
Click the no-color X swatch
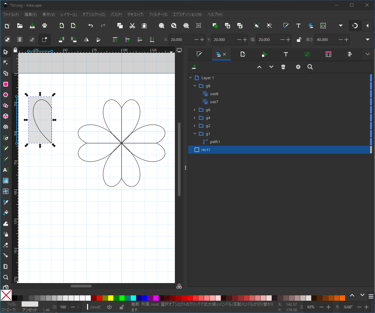(x=6, y=295)
